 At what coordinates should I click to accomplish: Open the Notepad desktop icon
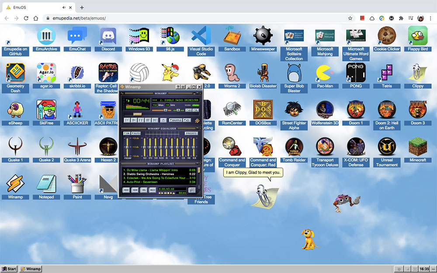(x=46, y=183)
